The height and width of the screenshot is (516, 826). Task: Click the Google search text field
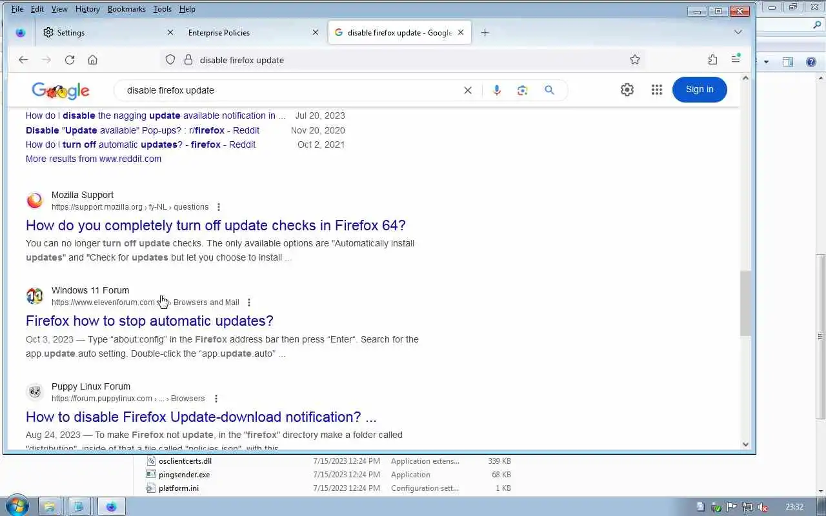pos(290,90)
